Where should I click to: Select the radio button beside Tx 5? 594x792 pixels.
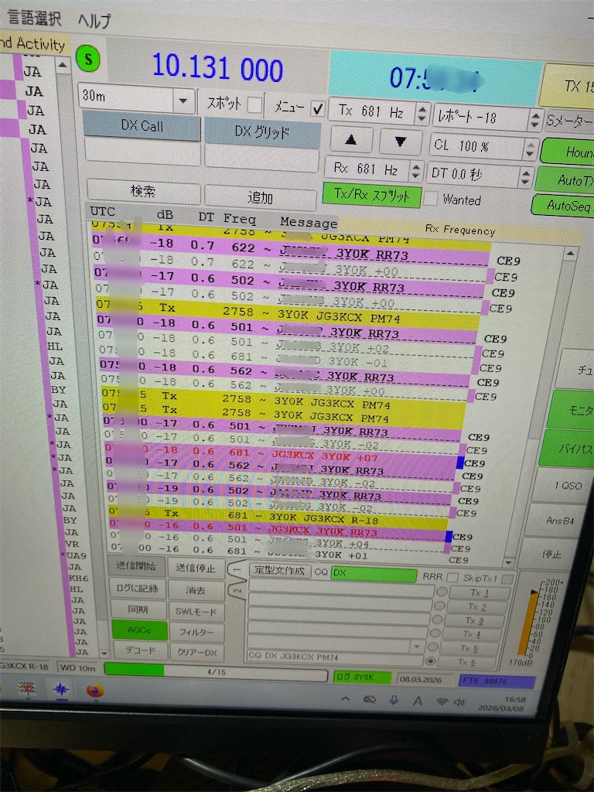[x=433, y=647]
